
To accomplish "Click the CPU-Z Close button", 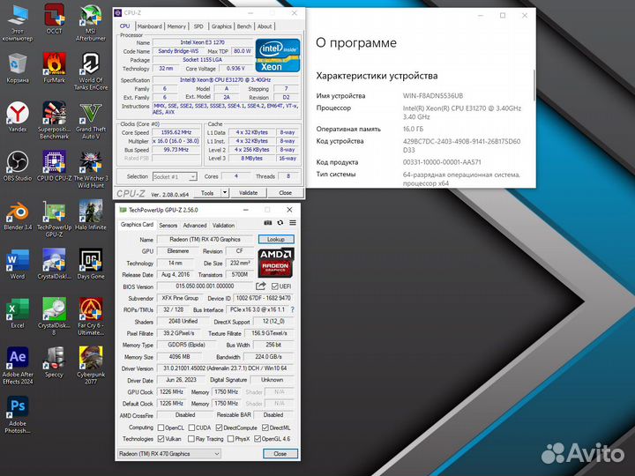I will pos(285,193).
